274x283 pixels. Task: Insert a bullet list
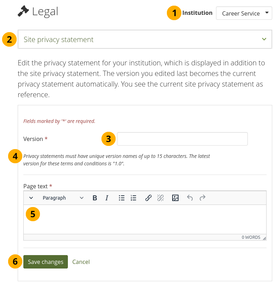pyautogui.click(x=122, y=198)
